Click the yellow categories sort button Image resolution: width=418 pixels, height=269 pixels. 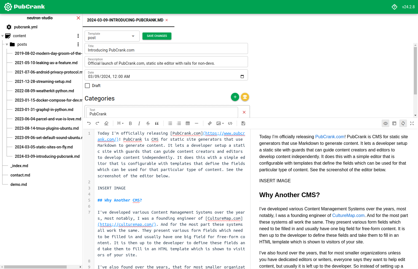[x=245, y=97]
